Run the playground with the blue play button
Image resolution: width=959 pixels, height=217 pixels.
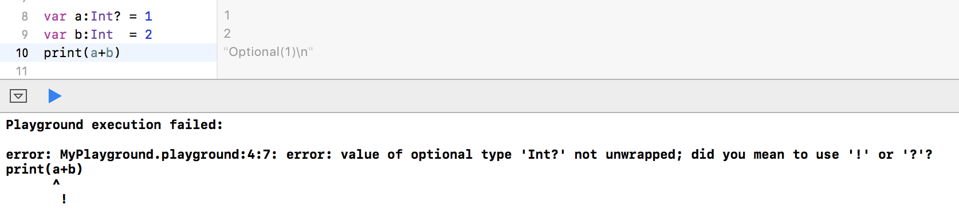(54, 96)
